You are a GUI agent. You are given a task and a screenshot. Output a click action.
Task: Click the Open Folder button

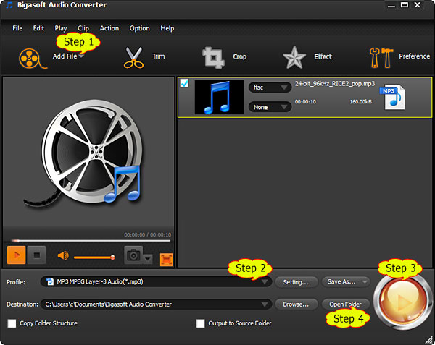(x=345, y=304)
